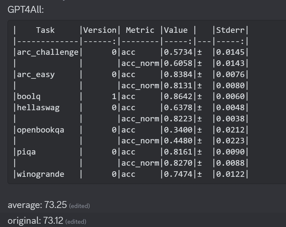Click the (edited) label beside average
Screen dimensions: 286x227
point(79,206)
